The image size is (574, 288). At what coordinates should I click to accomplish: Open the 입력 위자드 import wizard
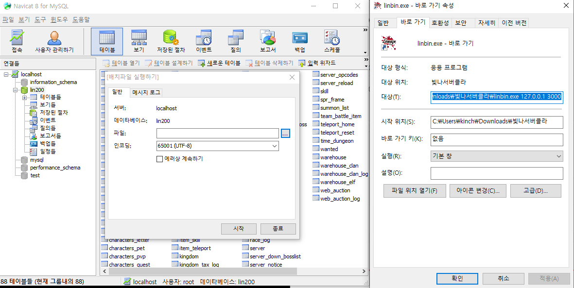pyautogui.click(x=317, y=63)
